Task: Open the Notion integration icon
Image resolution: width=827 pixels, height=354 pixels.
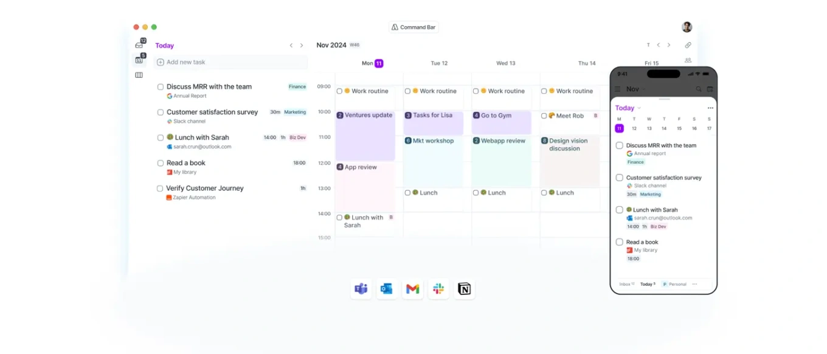Action: pyautogui.click(x=464, y=289)
